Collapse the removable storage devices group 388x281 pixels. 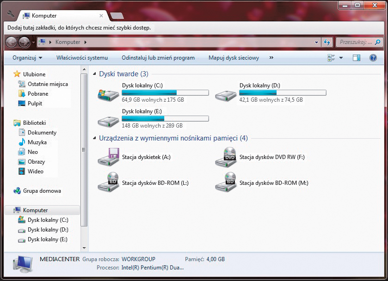tap(95, 138)
